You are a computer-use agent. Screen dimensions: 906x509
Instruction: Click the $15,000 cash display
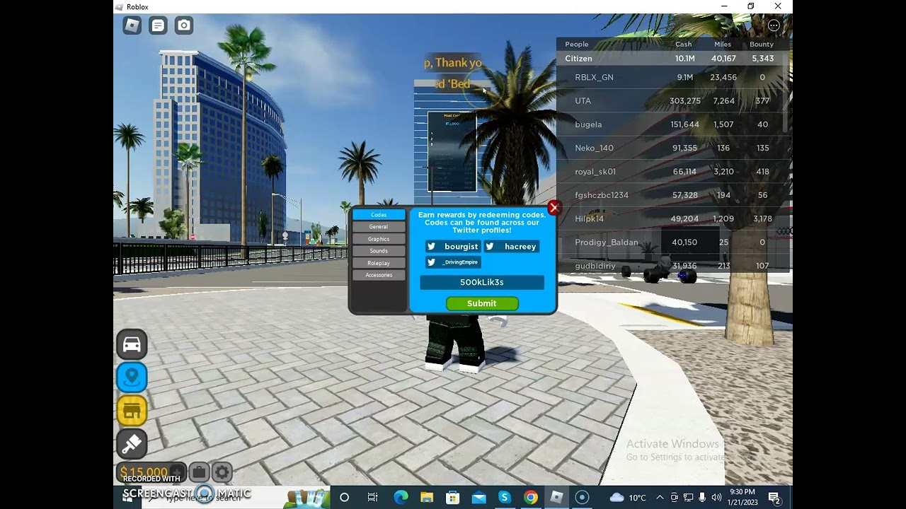click(144, 472)
